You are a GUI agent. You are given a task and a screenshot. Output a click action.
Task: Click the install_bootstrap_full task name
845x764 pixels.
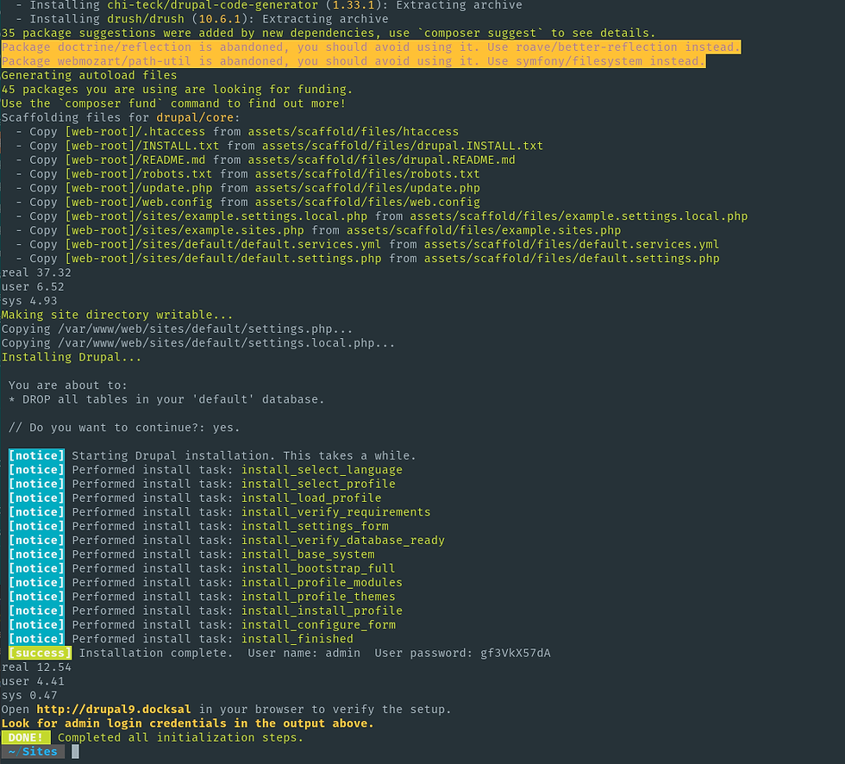[318, 568]
